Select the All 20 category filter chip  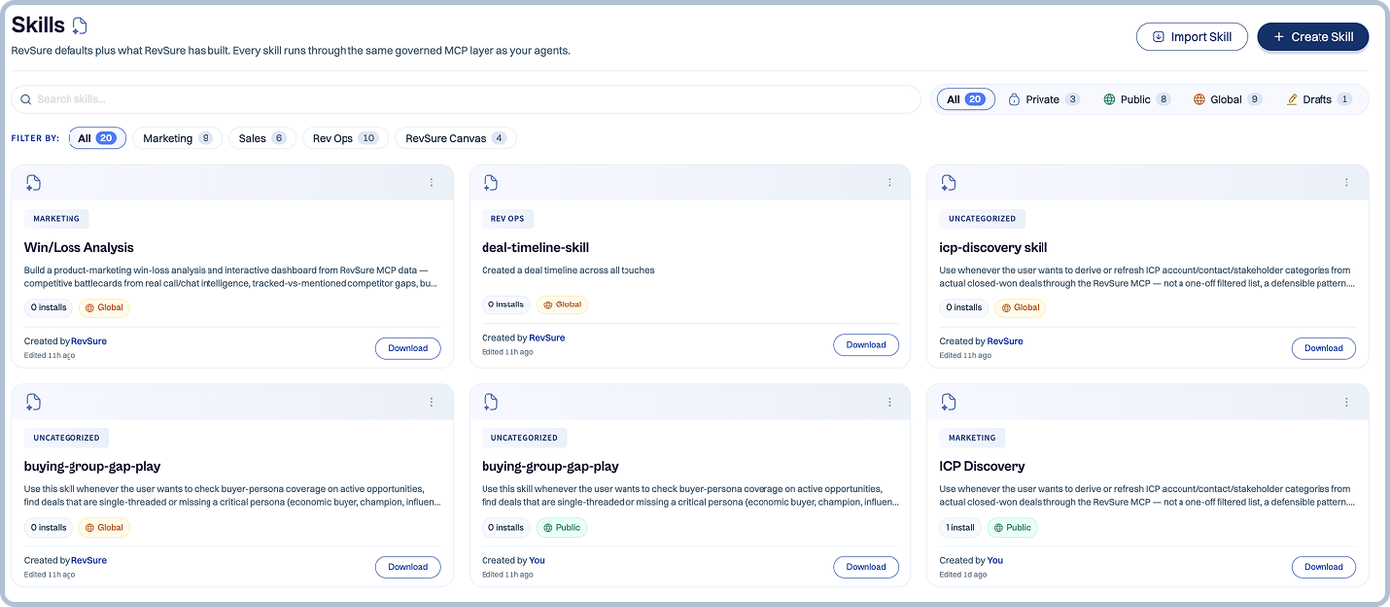point(97,138)
